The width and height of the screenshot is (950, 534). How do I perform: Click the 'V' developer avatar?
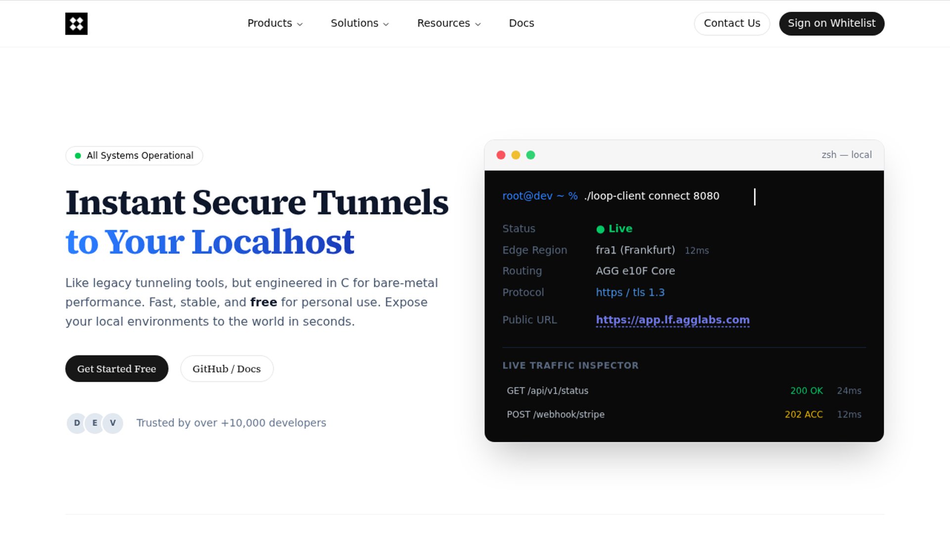coord(113,423)
